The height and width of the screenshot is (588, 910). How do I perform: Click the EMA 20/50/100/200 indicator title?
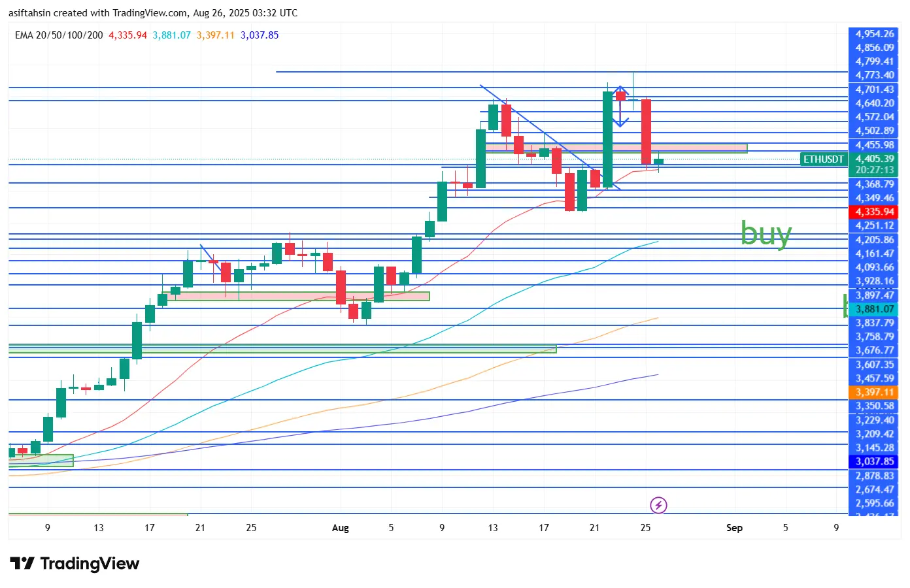(59, 35)
